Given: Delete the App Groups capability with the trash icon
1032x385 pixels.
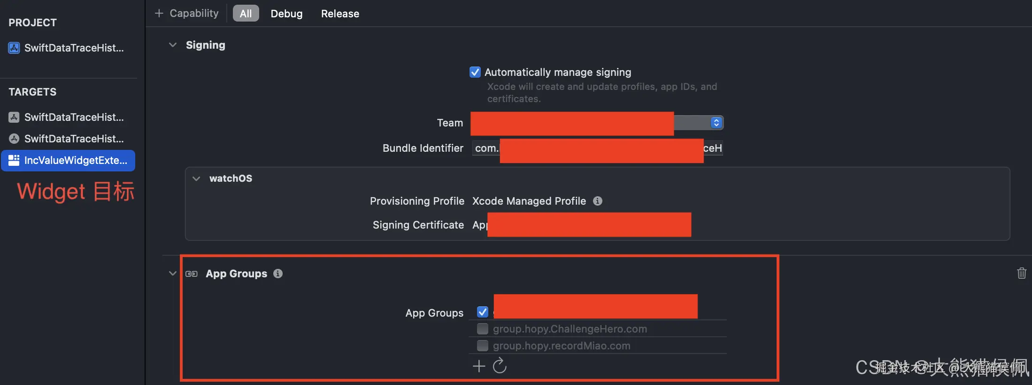Looking at the screenshot, I should (x=1022, y=273).
